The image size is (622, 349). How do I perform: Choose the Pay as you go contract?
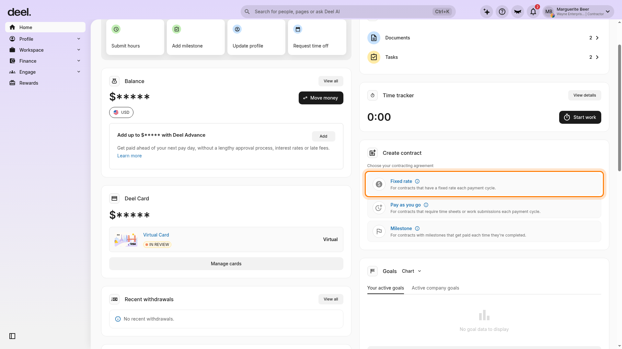click(x=484, y=208)
